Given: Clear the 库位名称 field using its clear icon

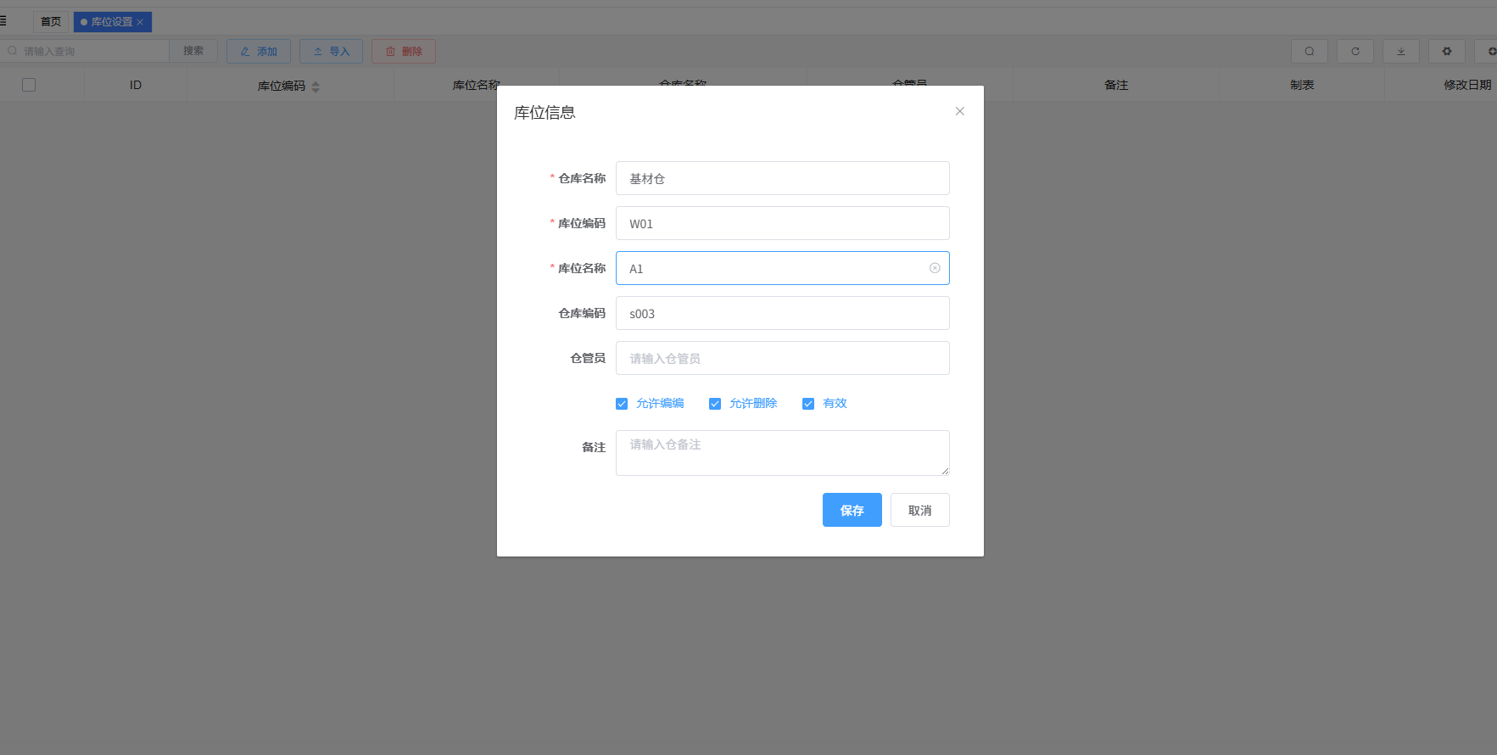Looking at the screenshot, I should (935, 268).
